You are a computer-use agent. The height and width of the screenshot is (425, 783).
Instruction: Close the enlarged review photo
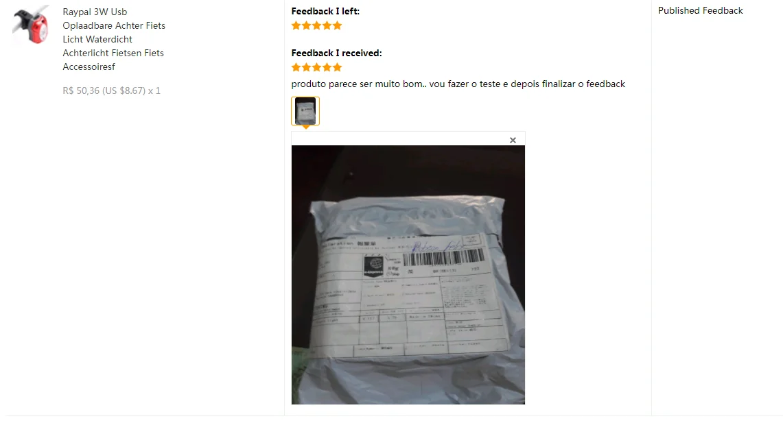point(513,140)
